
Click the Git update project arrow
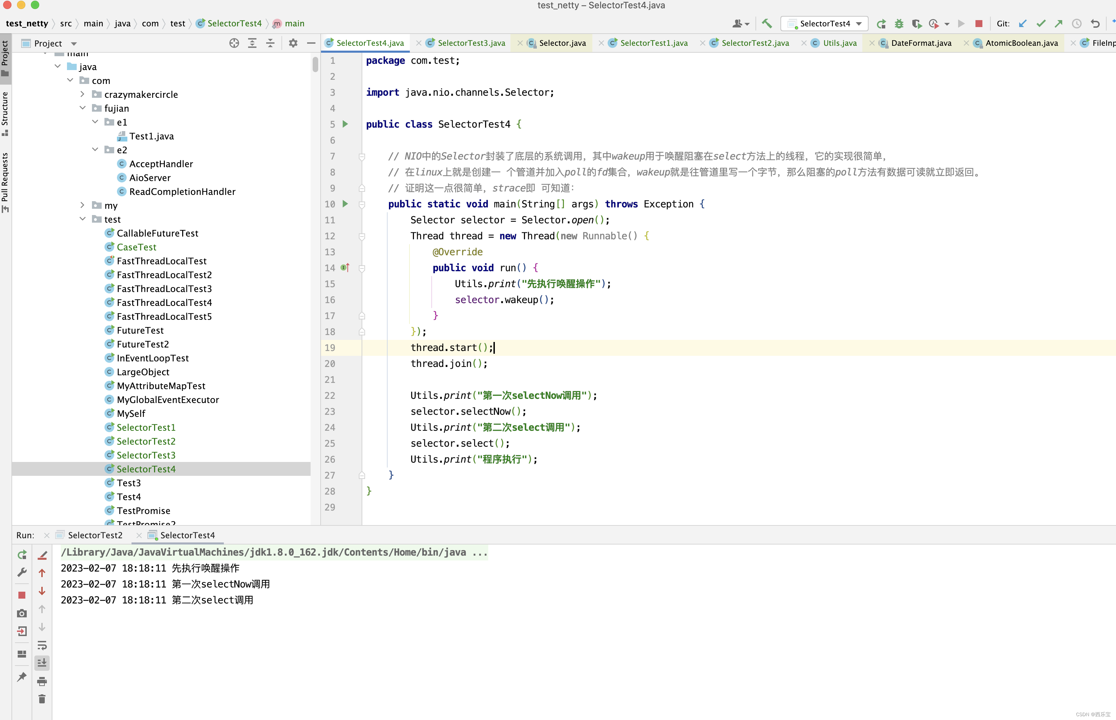point(1022,23)
